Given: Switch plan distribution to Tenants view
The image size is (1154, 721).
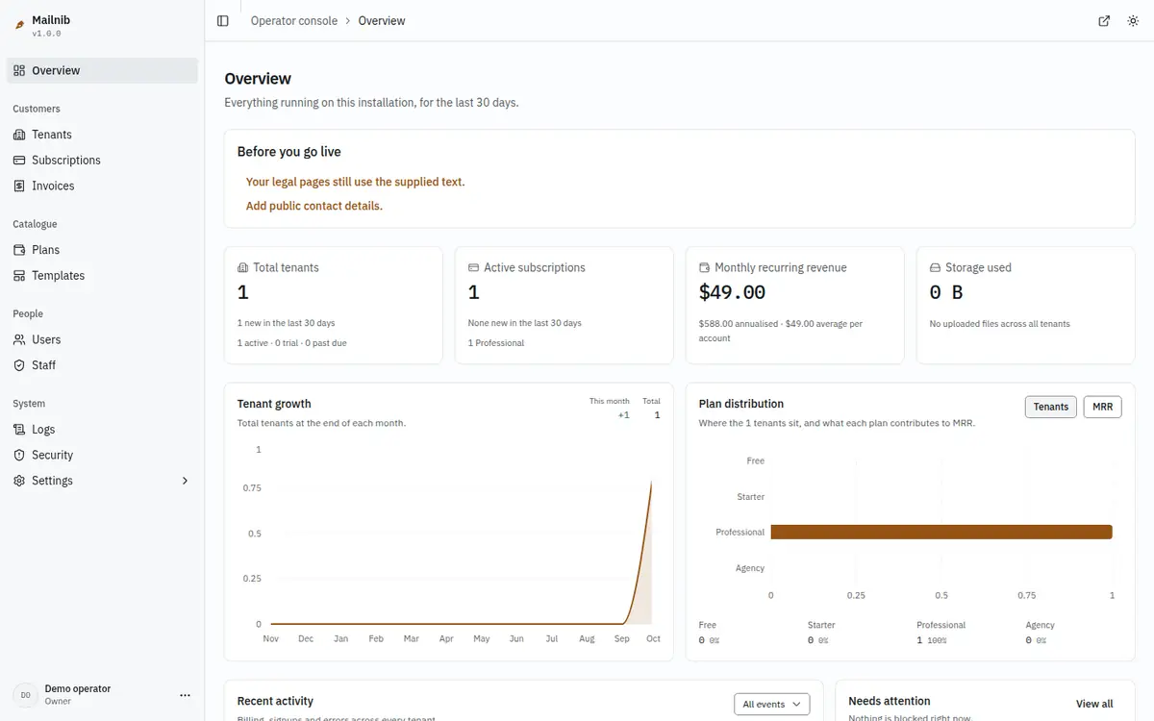Looking at the screenshot, I should 1051,407.
